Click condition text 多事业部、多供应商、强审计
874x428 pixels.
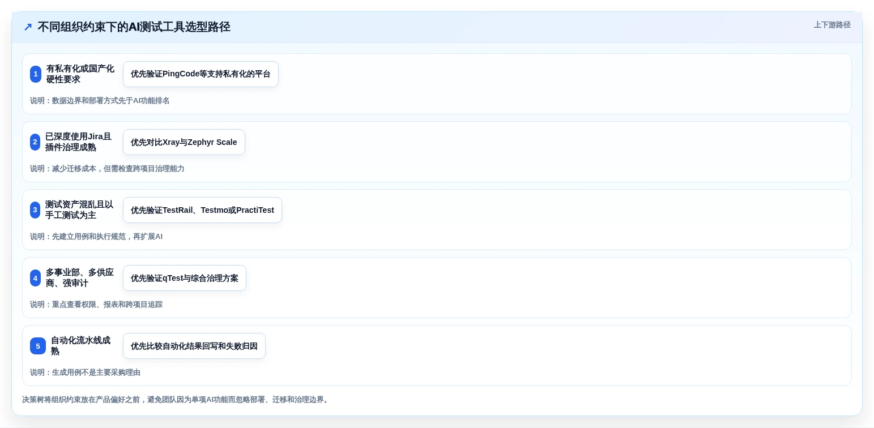[80, 278]
